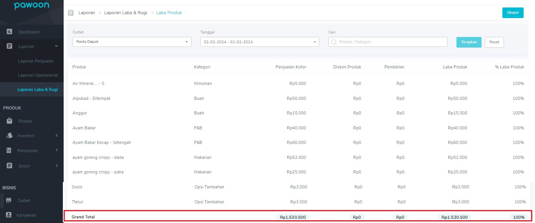Click the search magnifier icon

[x=334, y=42]
